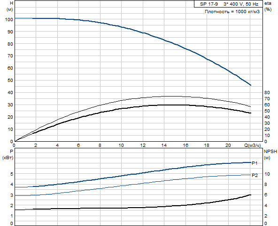
Task: Click the 'Q(м3/ч)' flow axis label
Action: click(x=253, y=145)
